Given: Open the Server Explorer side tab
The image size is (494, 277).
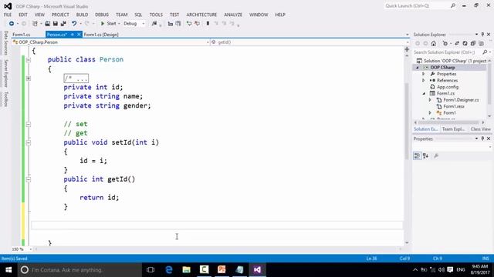Looking at the screenshot, I should [5, 73].
